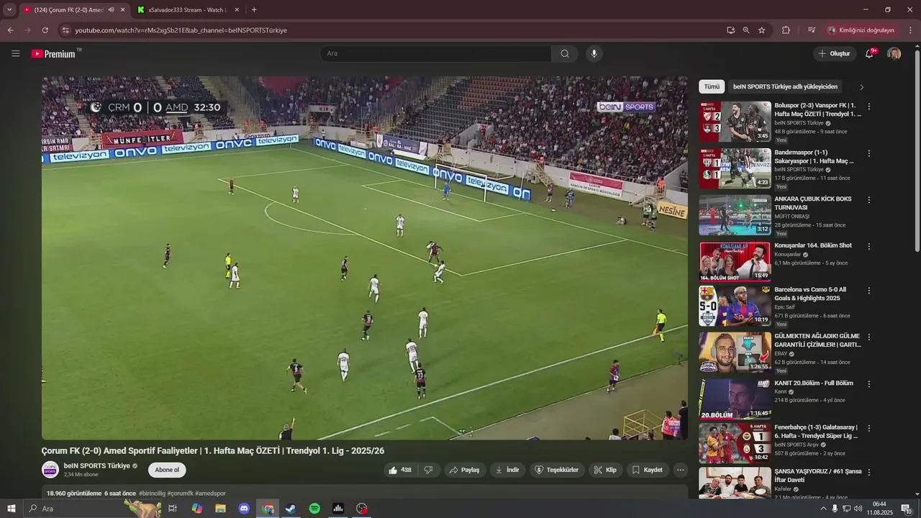Screen dimensions: 921x518
Task: Mute the playing tab via speaker icon
Action: (x=111, y=10)
